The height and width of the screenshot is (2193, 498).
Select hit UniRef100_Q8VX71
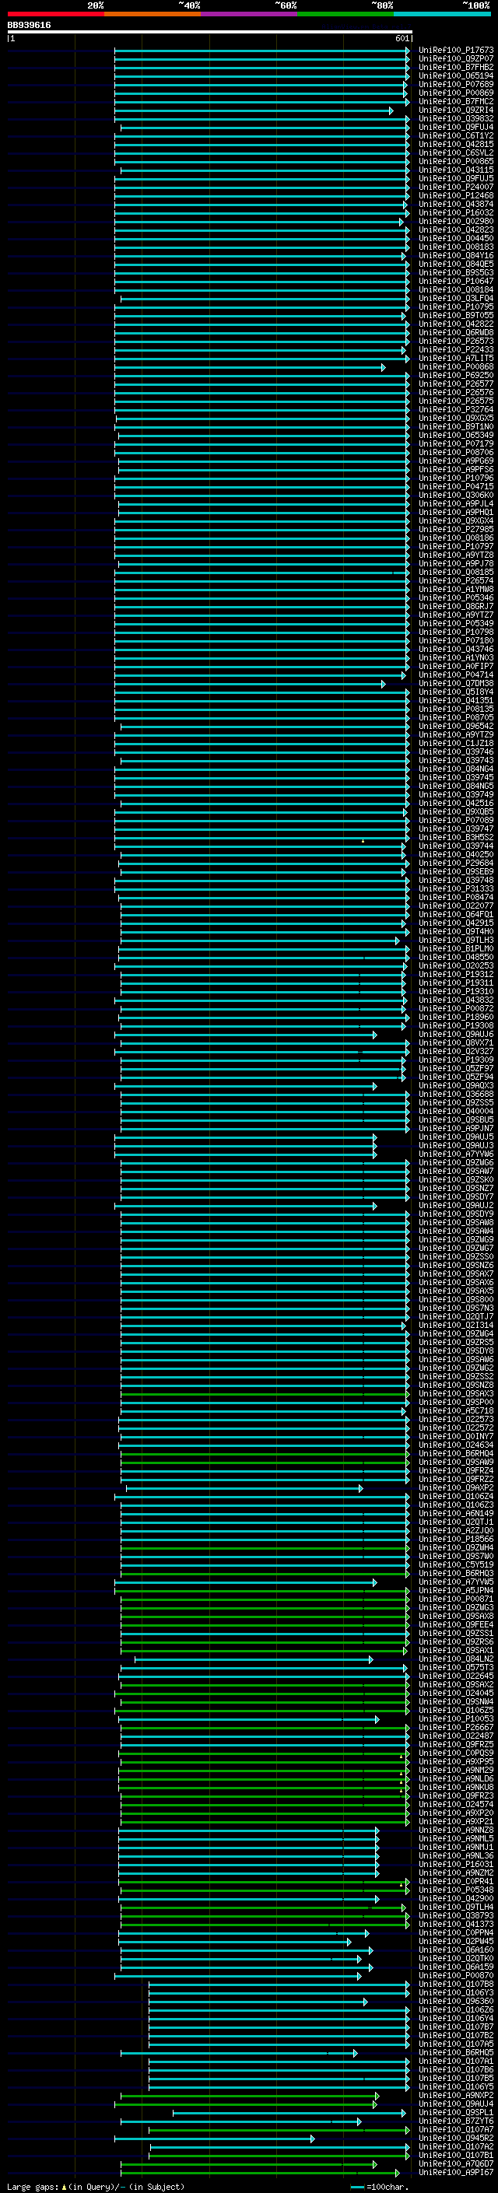tap(456, 1043)
